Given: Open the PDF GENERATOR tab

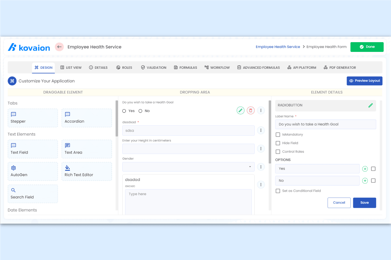Looking at the screenshot, I should [340, 67].
